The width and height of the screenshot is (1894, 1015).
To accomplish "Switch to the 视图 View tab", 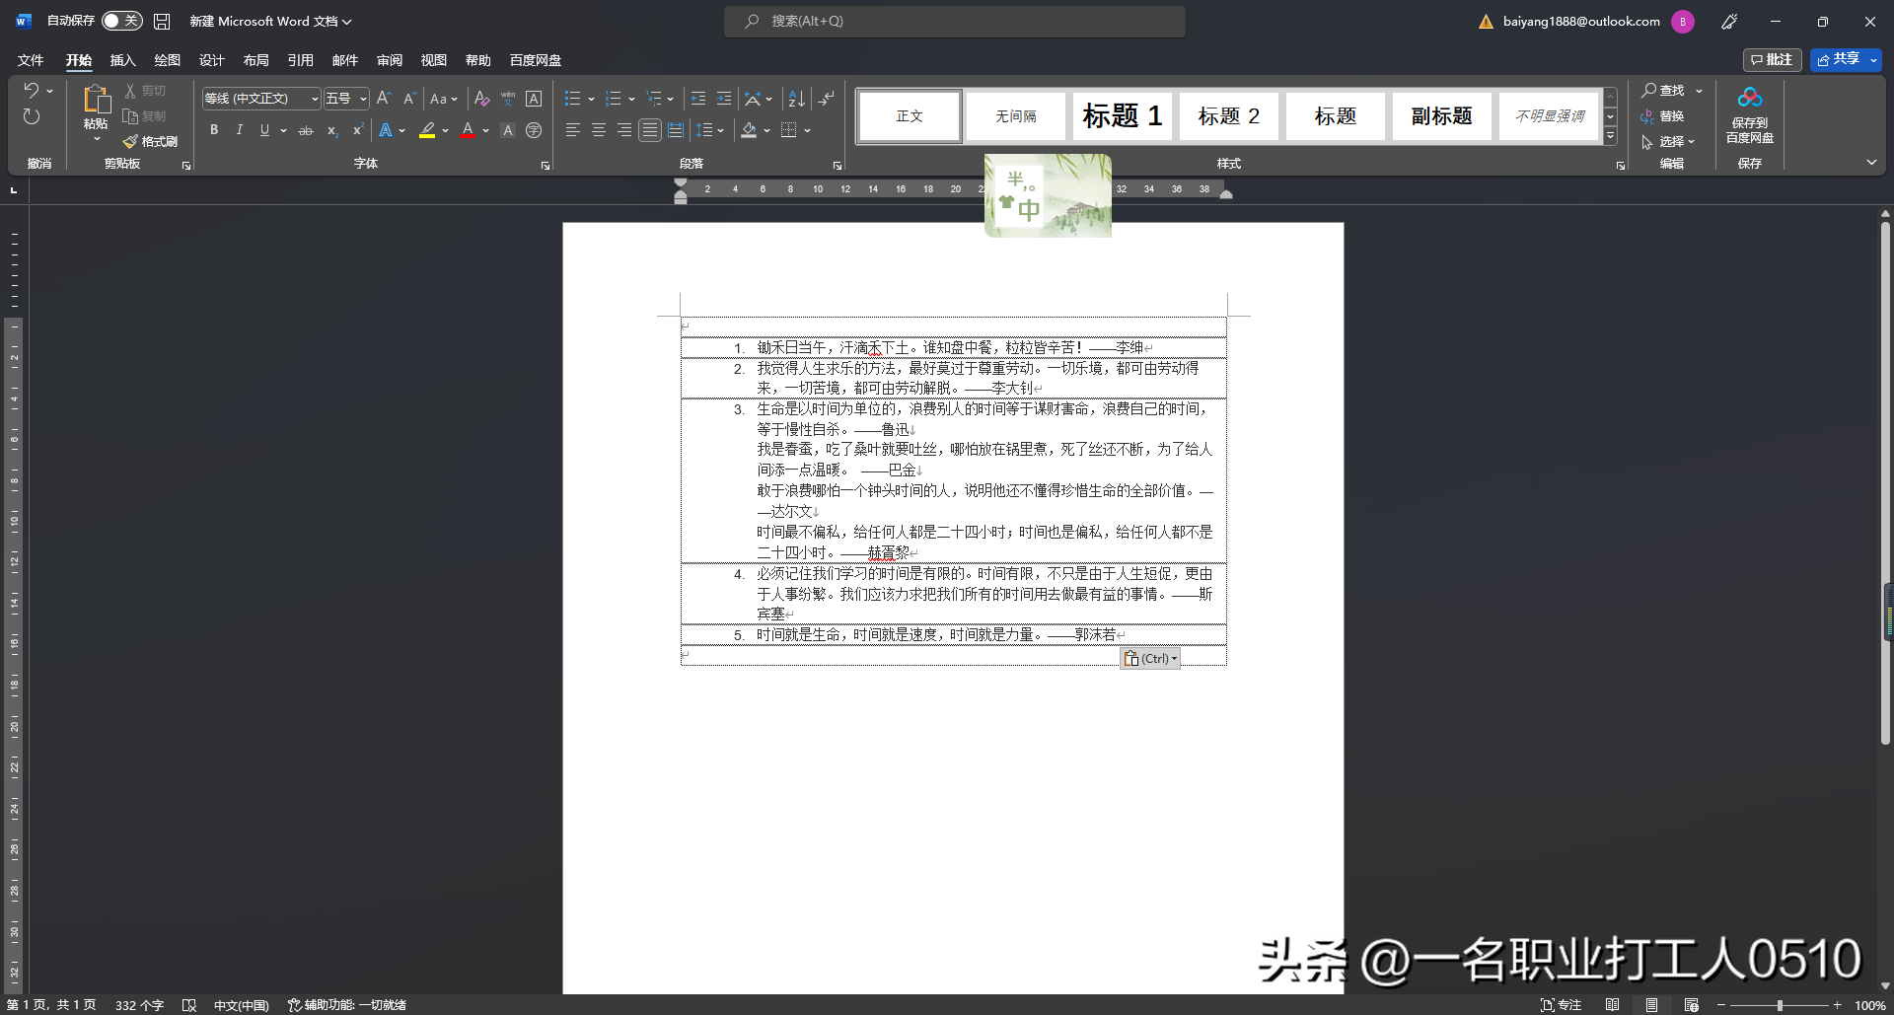I will pos(434,60).
